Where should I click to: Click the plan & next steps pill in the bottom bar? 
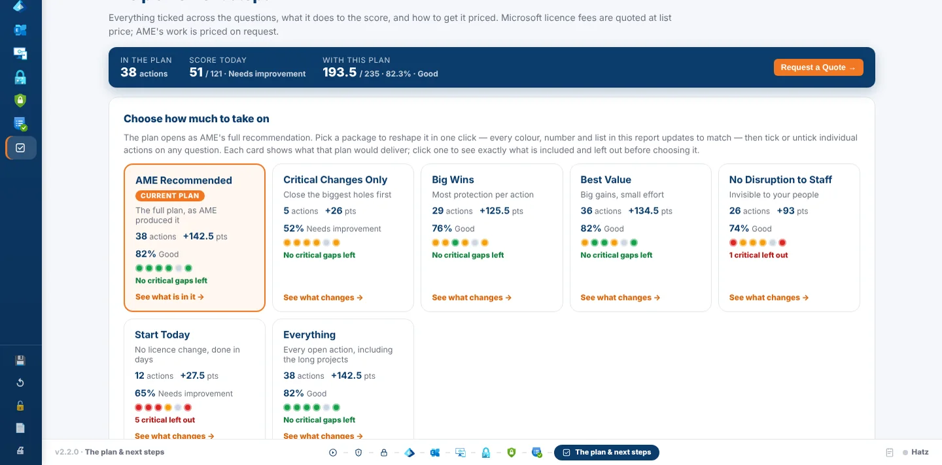point(606,453)
